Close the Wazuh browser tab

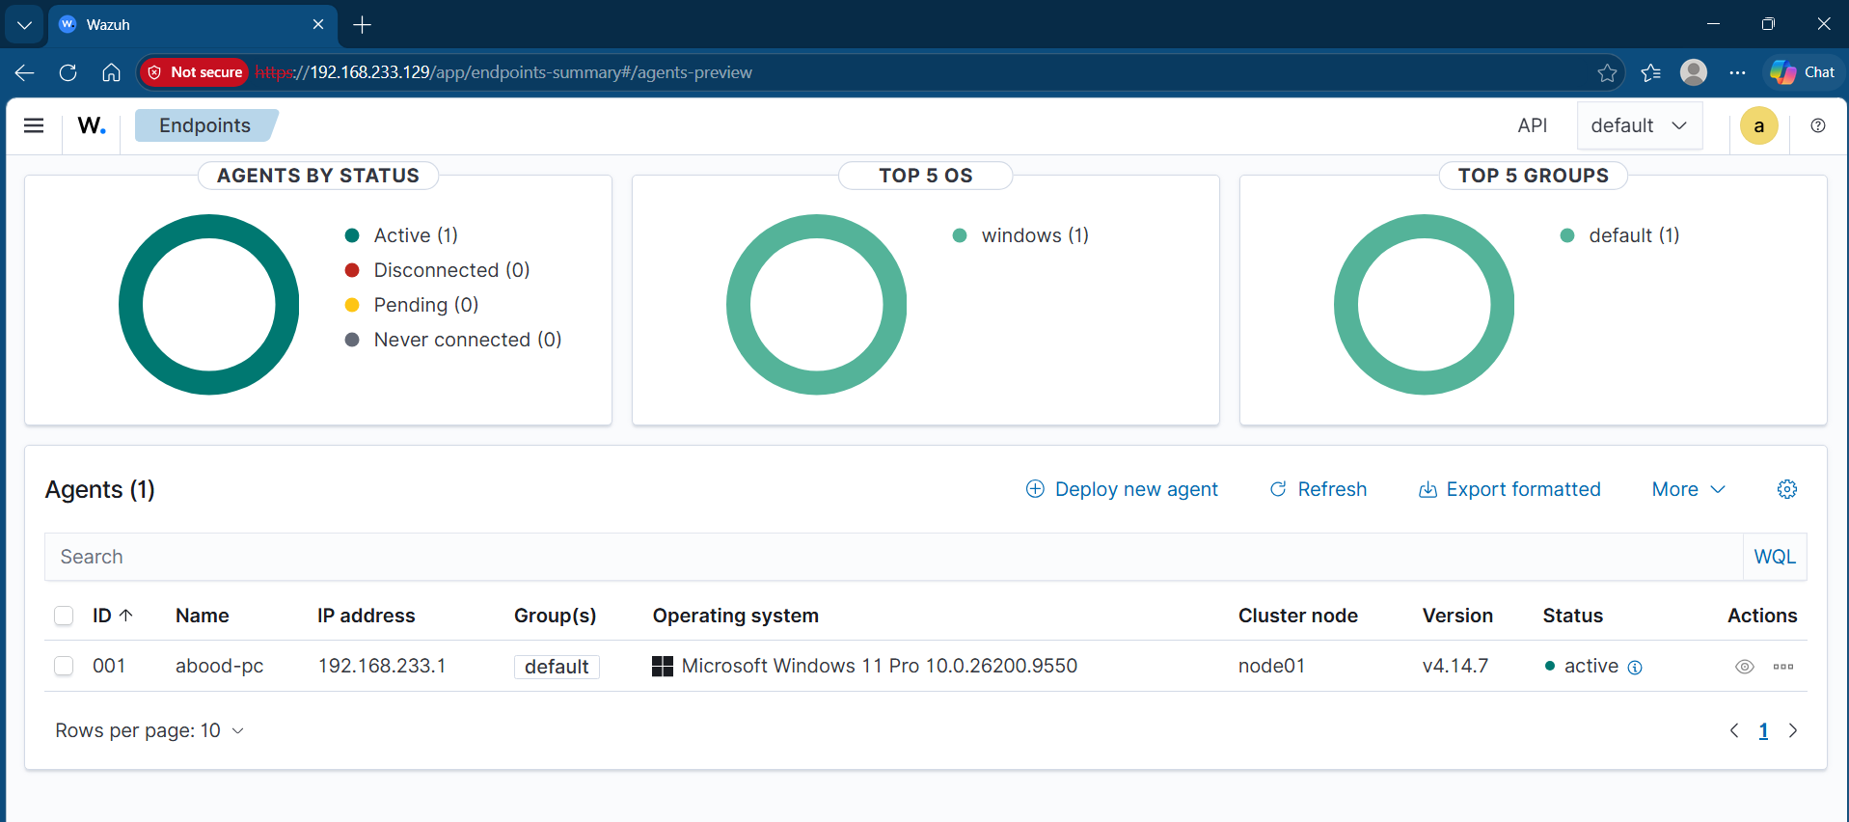(318, 24)
